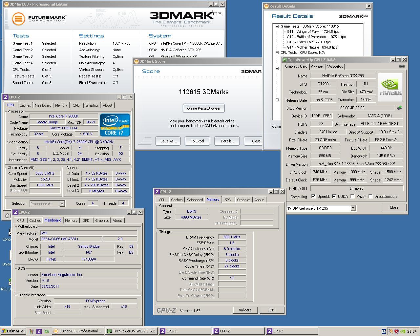Click the title icon of the CPU-Z CPU window

coord(6,97)
